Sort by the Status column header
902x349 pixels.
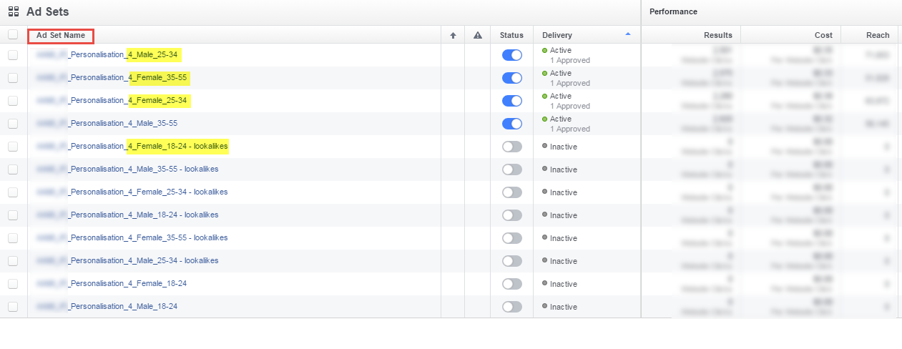point(511,35)
